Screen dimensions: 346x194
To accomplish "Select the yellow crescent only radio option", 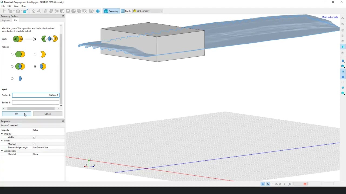I will (35, 54).
